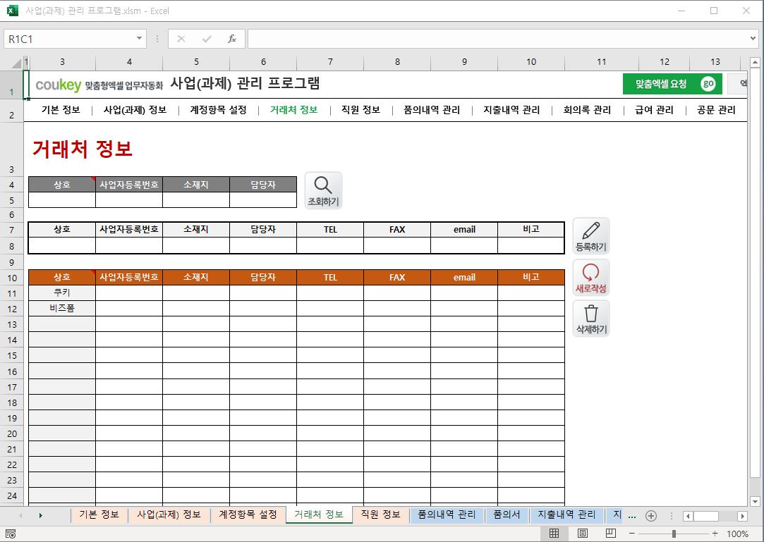Click the macro recording status bar icon
The width and height of the screenshot is (764, 542).
click(x=11, y=534)
